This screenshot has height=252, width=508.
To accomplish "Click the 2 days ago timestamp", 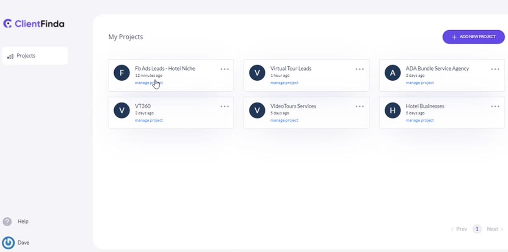I will [x=415, y=76].
